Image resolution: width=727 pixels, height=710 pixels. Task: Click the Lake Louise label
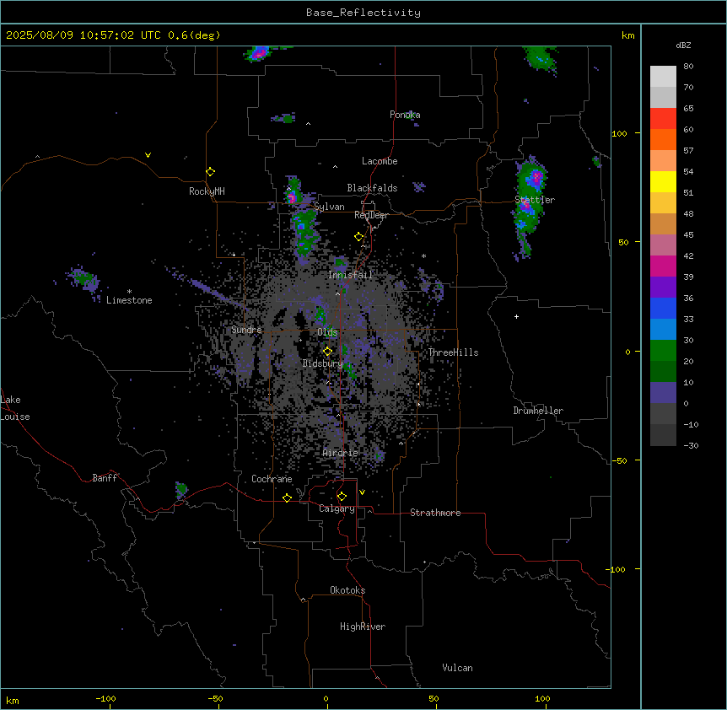coord(15,408)
